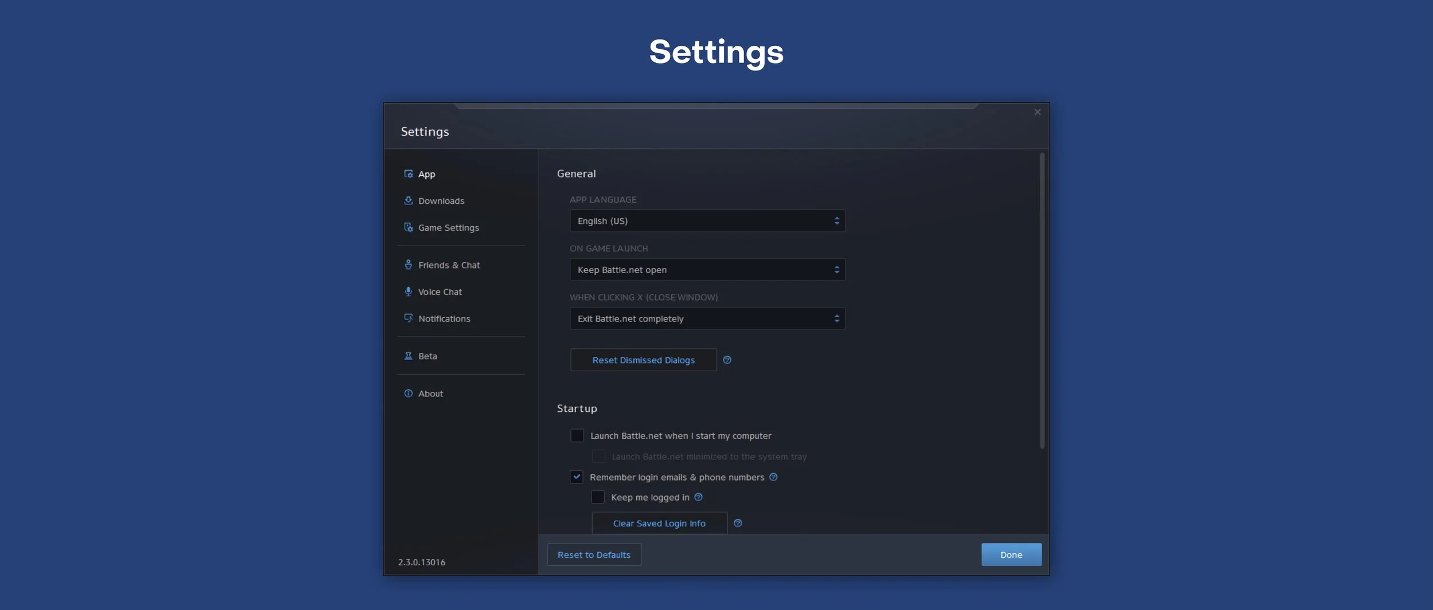
Task: Click the Beta flask icon
Action: coord(408,356)
